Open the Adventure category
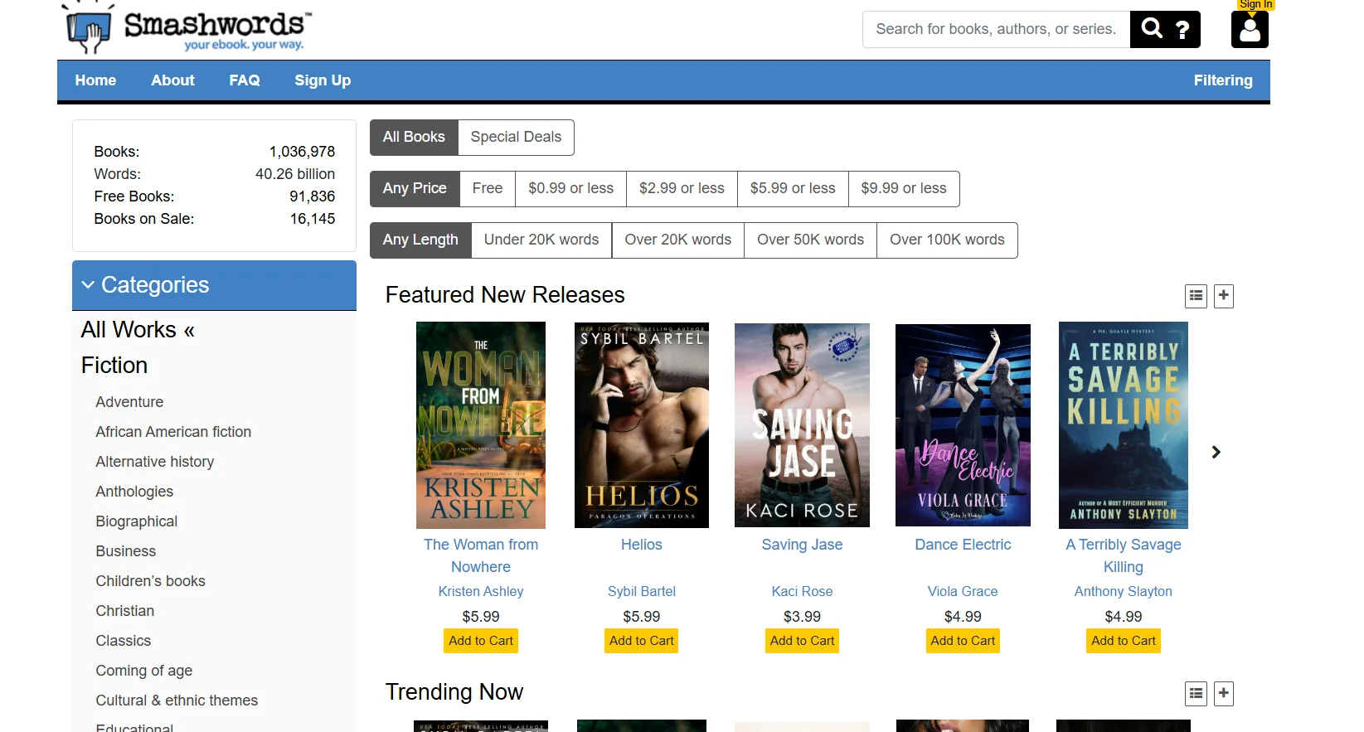The image size is (1364, 732). (x=129, y=402)
